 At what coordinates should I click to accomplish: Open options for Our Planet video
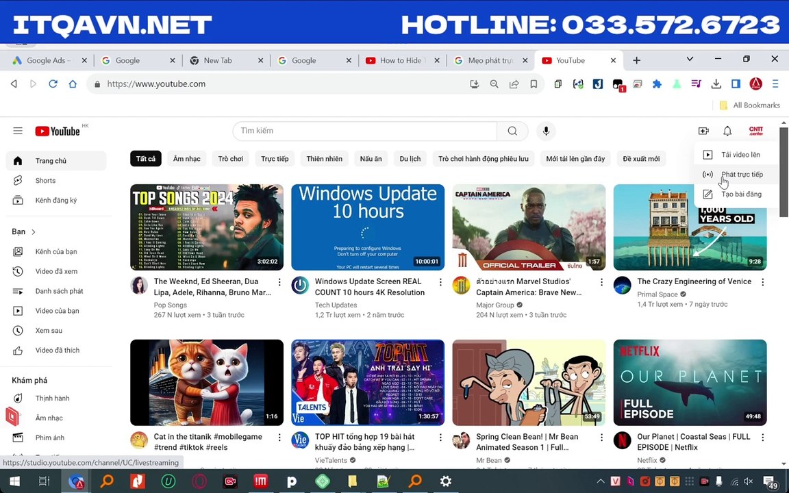(762, 438)
